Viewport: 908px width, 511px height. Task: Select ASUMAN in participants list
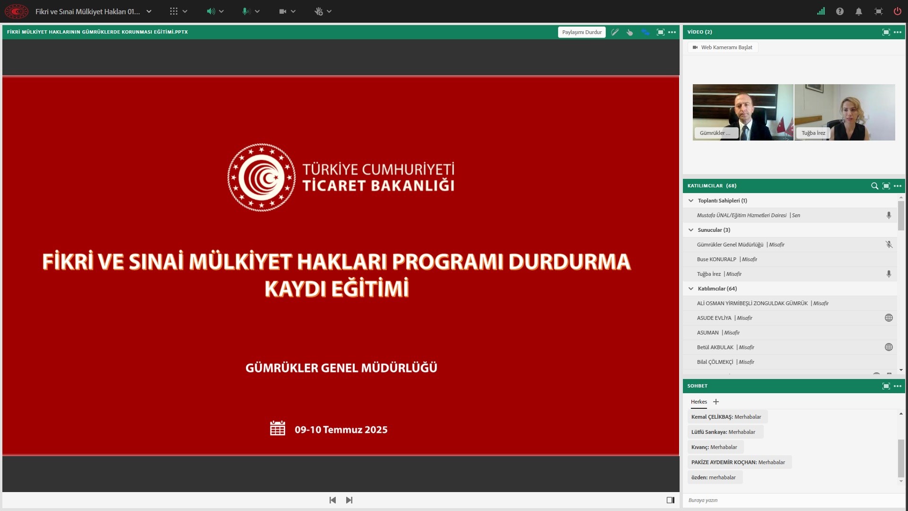pyautogui.click(x=790, y=333)
